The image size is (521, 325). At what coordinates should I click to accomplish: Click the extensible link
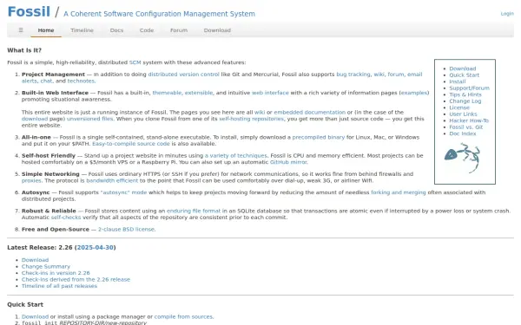click(199, 93)
